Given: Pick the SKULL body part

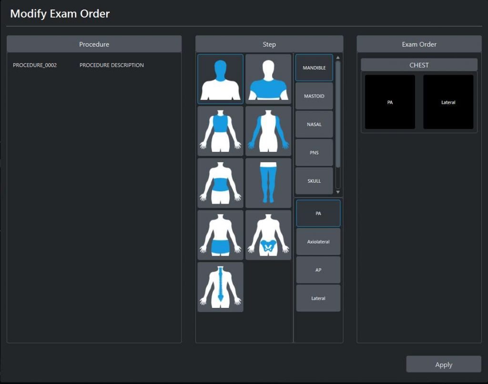Looking at the screenshot, I should pos(314,181).
